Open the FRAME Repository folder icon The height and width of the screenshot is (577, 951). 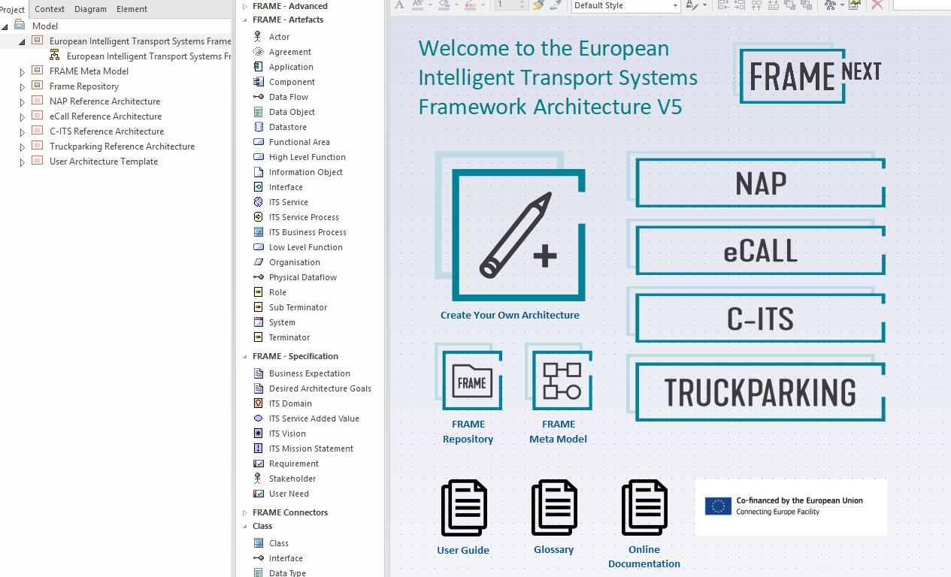click(471, 381)
